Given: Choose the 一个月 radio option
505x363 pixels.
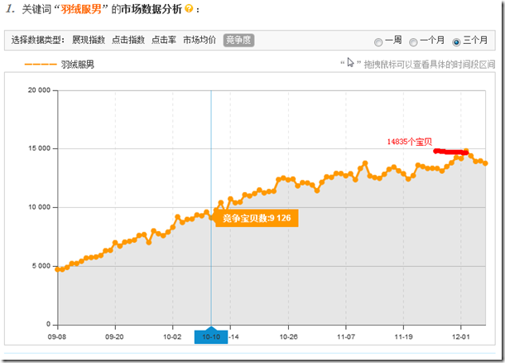Looking at the screenshot, I should [416, 41].
